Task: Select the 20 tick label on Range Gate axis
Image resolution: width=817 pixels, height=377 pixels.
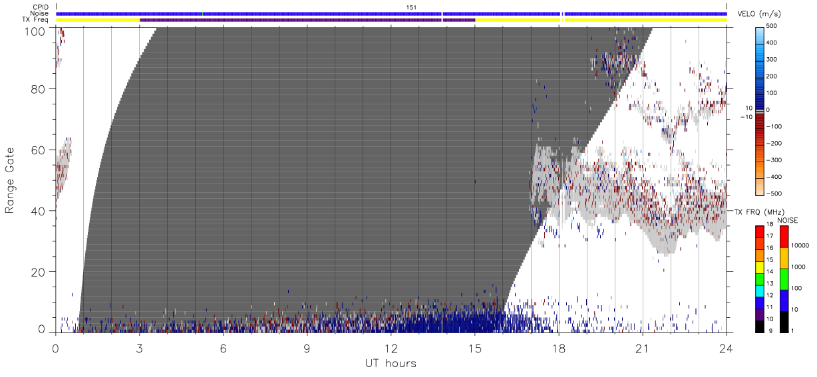Action: tap(39, 272)
